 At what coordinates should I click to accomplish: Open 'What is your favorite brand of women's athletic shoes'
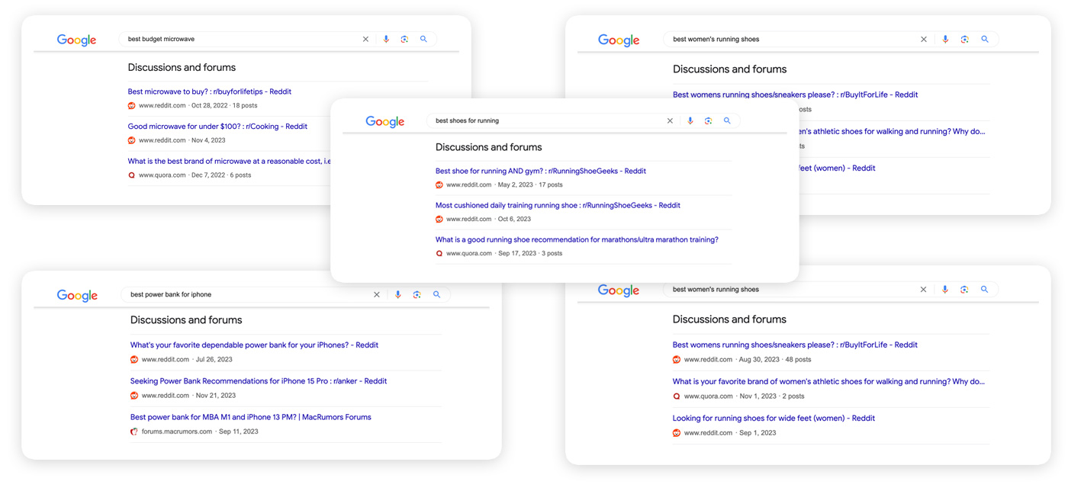pyautogui.click(x=828, y=382)
